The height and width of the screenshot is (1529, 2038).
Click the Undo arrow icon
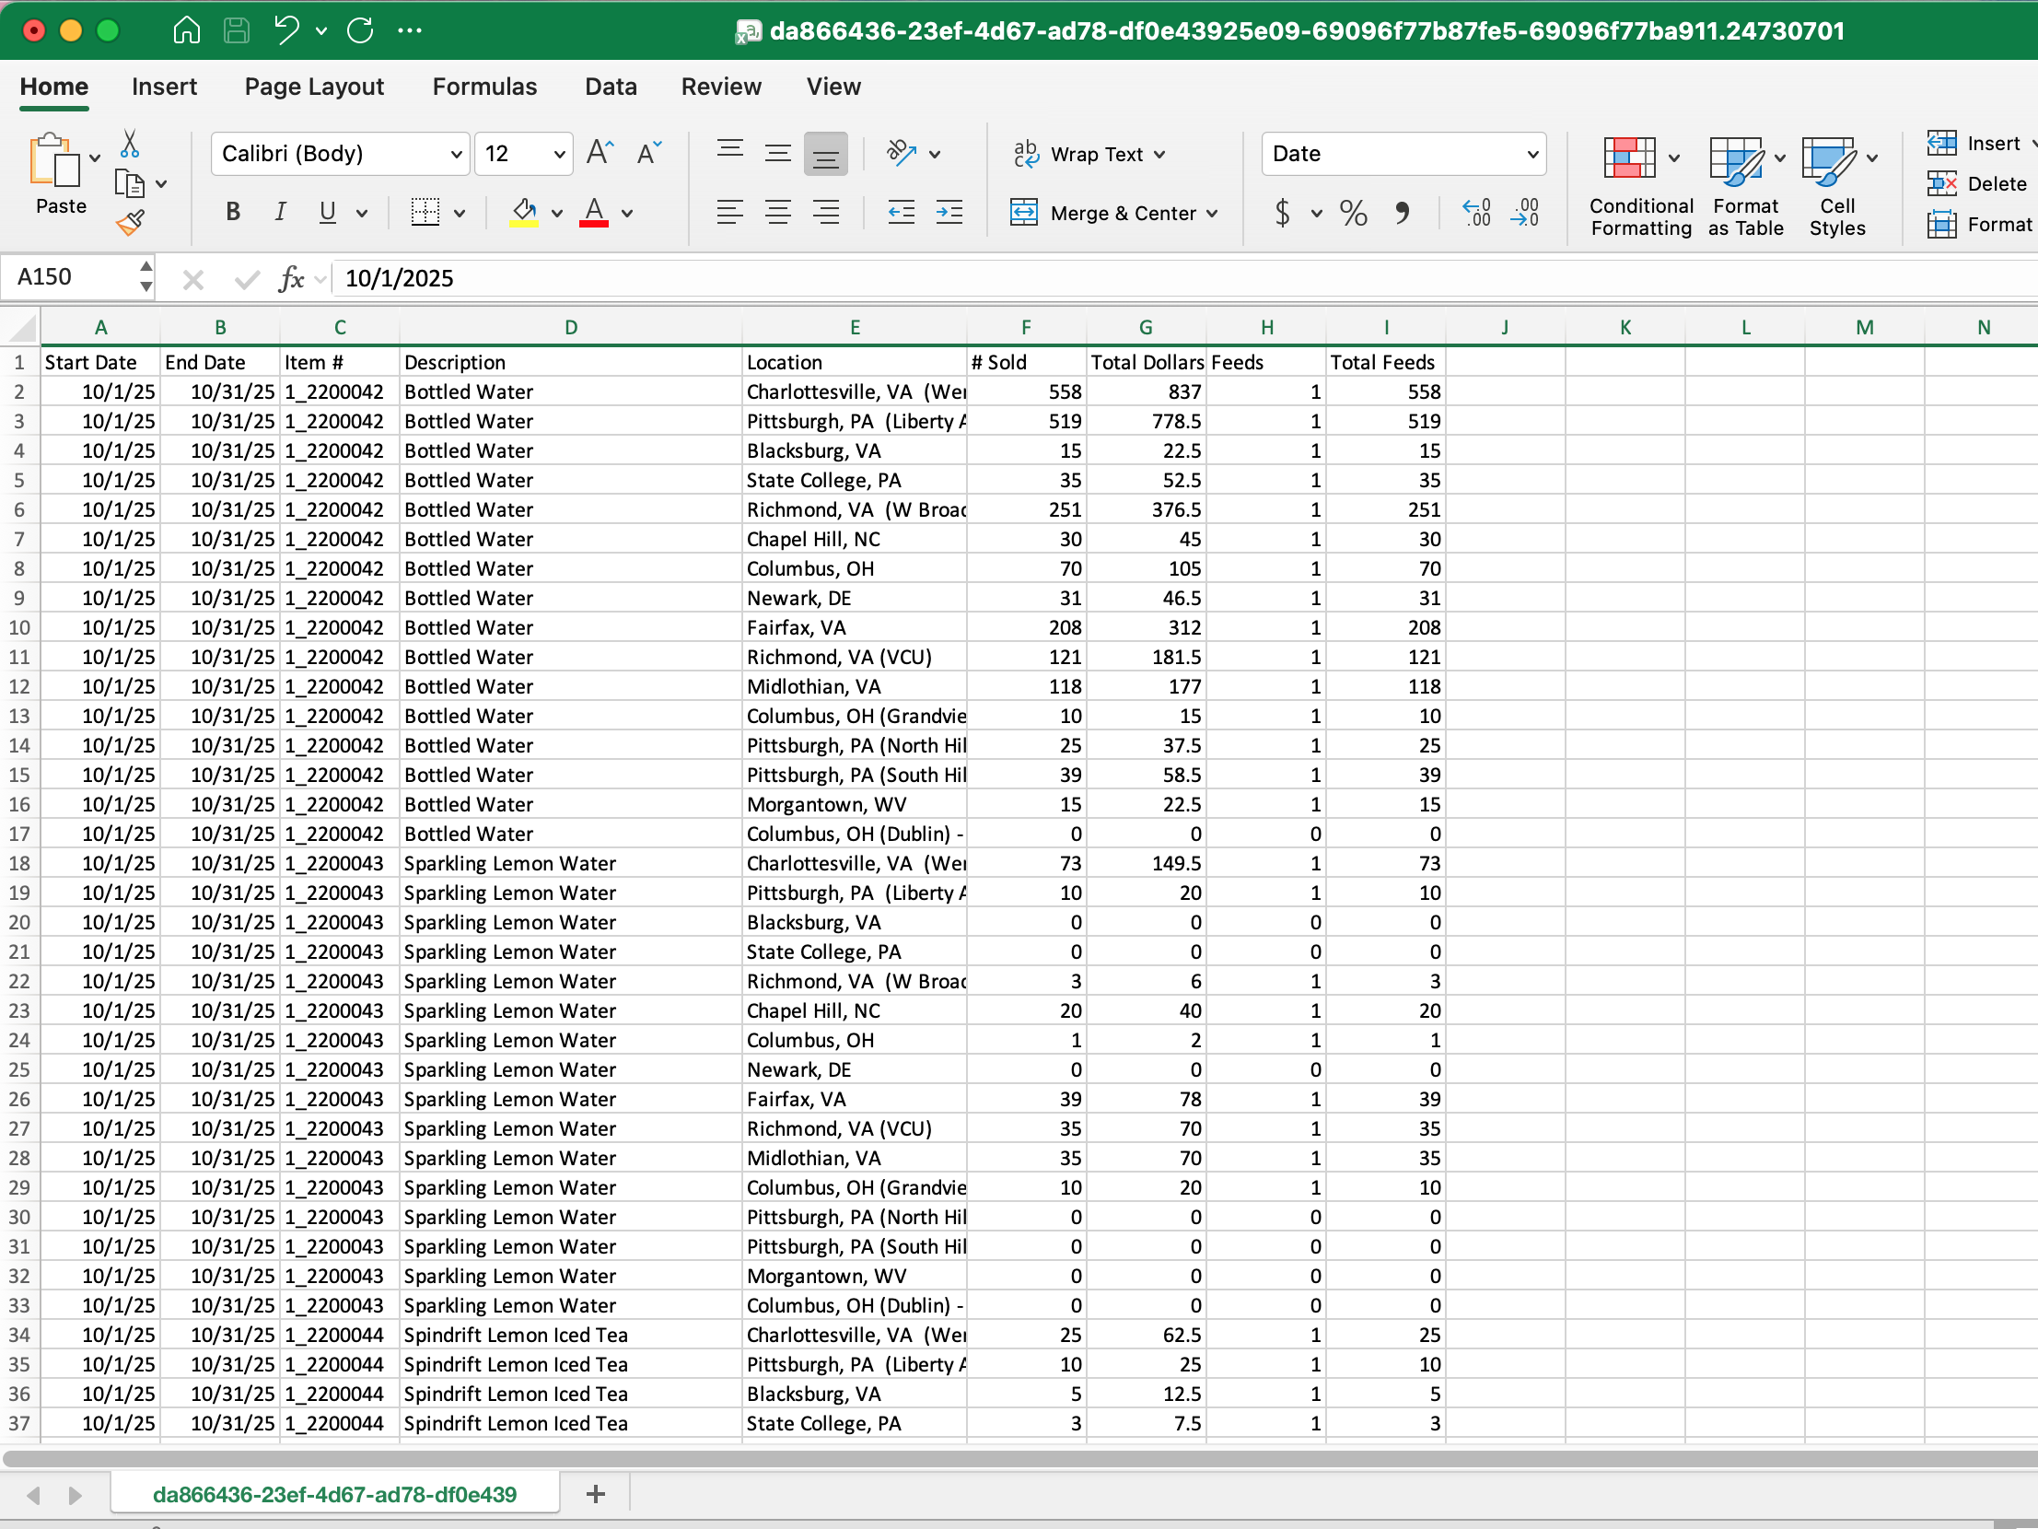[286, 30]
